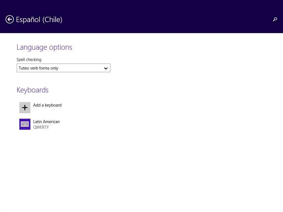Click the "Tuteo verb forms only" text
Viewport: 283px width, 212px height.
tap(38, 68)
